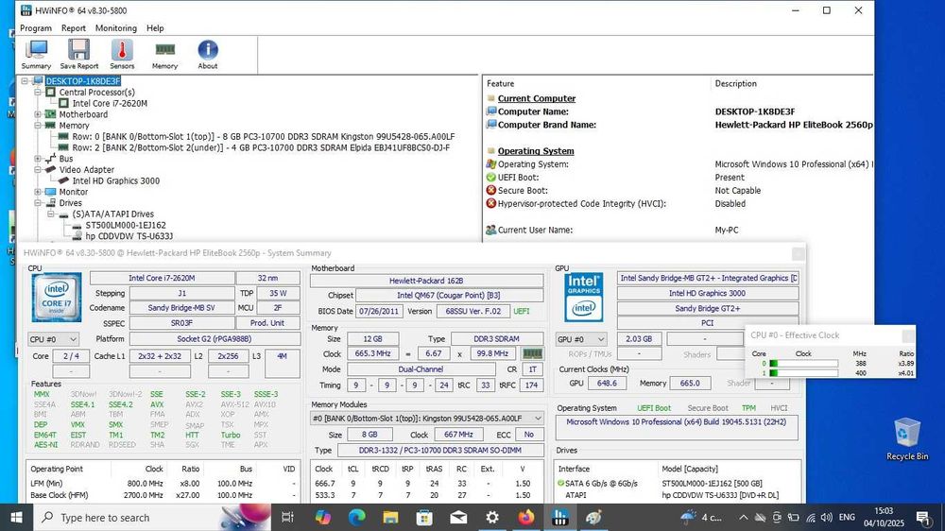Open File Explorer from taskbar
The image size is (945, 531).
coord(390,517)
